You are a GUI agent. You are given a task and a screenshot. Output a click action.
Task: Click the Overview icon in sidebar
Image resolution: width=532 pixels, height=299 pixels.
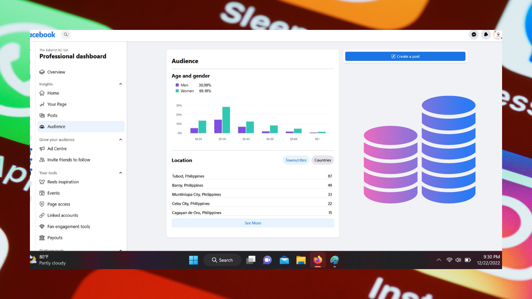point(42,72)
